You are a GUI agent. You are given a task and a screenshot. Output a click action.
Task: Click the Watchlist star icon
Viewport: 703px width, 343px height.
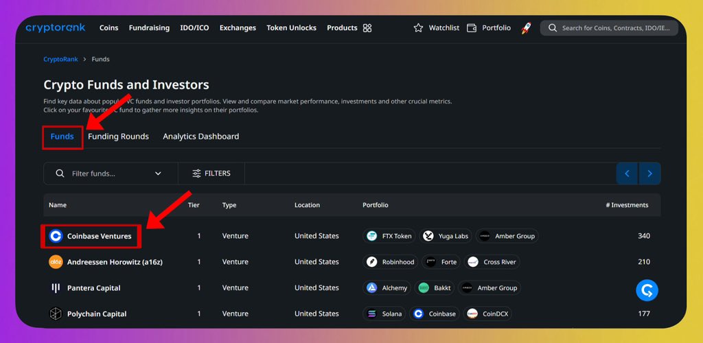tap(418, 27)
